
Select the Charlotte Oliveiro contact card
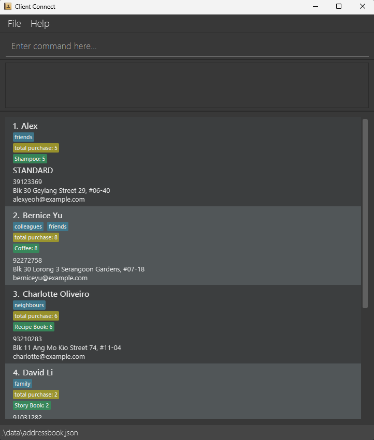click(183, 324)
